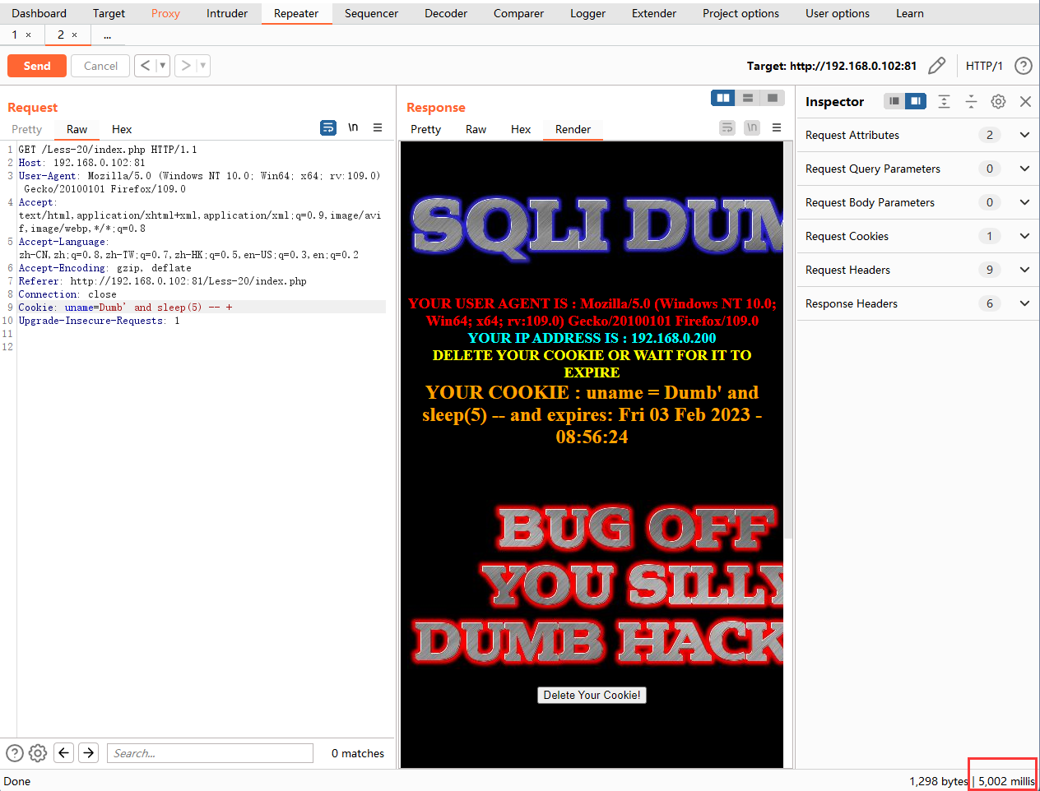Click the HTTP/1 protocol button
1040x791 pixels.
tap(984, 66)
